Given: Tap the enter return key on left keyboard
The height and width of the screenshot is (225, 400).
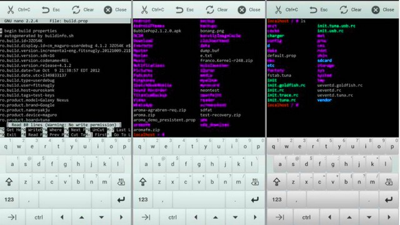Looking at the screenshot, I should click(x=121, y=199).
